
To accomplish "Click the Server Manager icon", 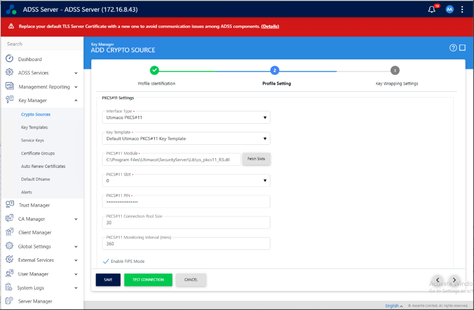I will click(9, 301).
